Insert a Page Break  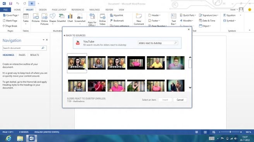10,26
